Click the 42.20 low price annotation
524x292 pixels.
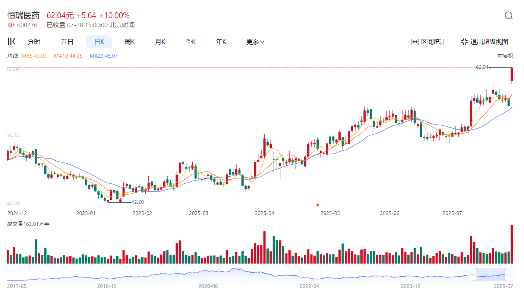click(138, 202)
